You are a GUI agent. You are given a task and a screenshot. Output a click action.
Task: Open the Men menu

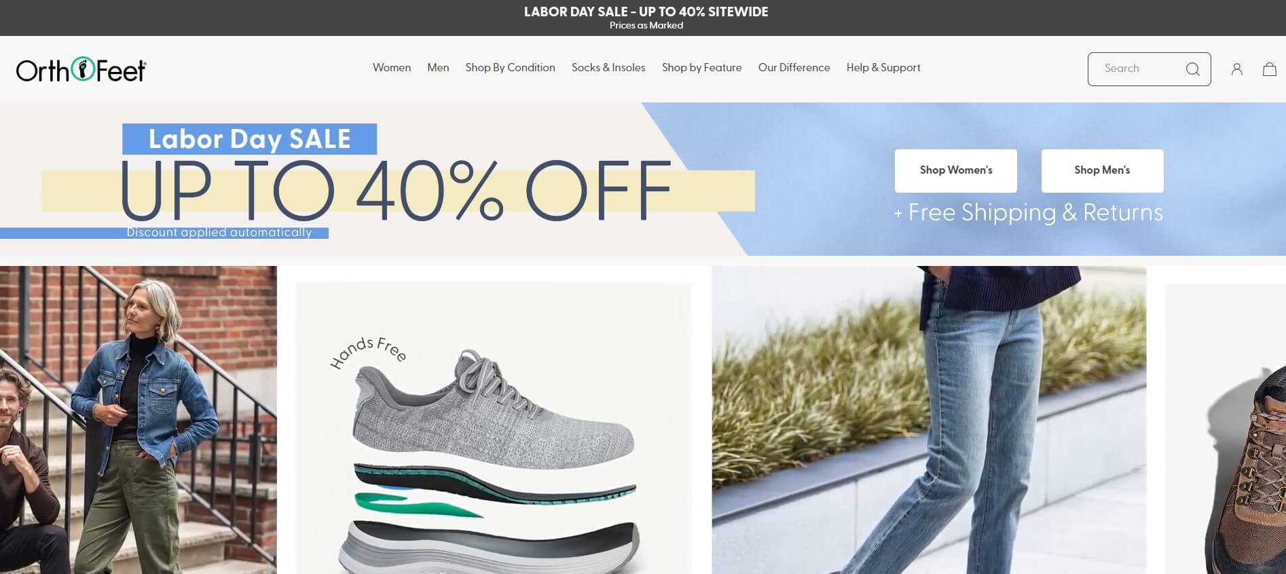(x=438, y=68)
